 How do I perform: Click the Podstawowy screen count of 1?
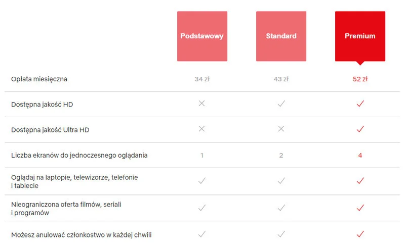click(x=202, y=155)
